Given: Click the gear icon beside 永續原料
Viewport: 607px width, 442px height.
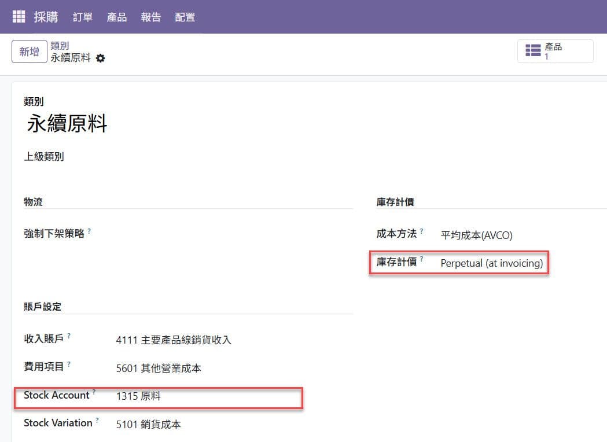Looking at the screenshot, I should pyautogui.click(x=101, y=58).
